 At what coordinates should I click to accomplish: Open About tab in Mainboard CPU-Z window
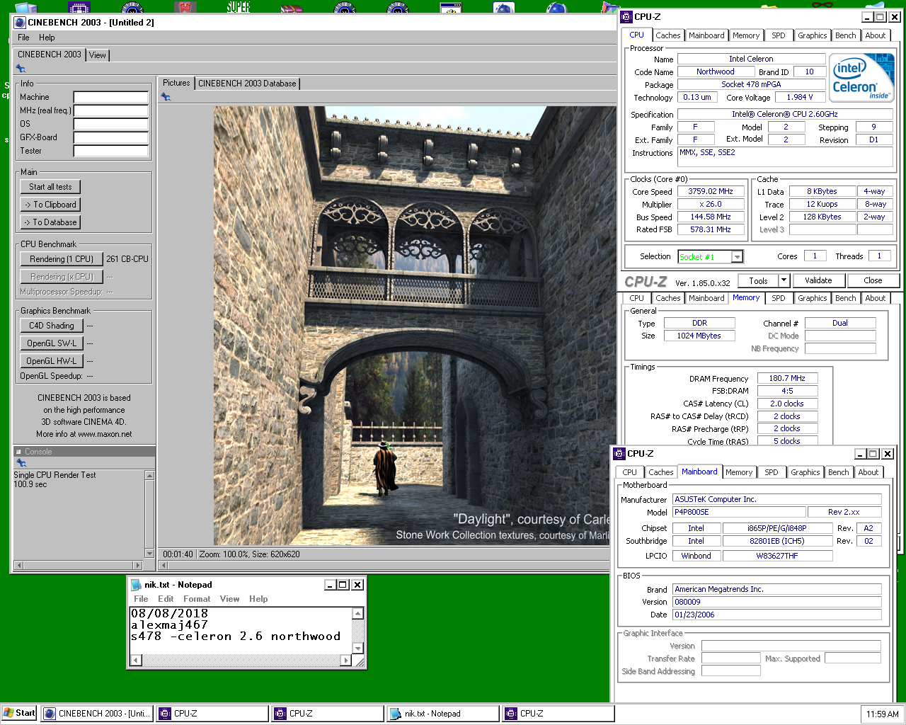(868, 472)
